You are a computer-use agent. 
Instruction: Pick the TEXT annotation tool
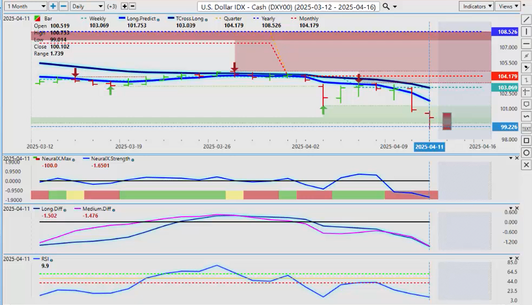pos(526,128)
